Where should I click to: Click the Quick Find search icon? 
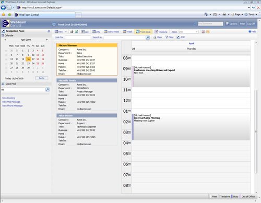tap(48, 90)
